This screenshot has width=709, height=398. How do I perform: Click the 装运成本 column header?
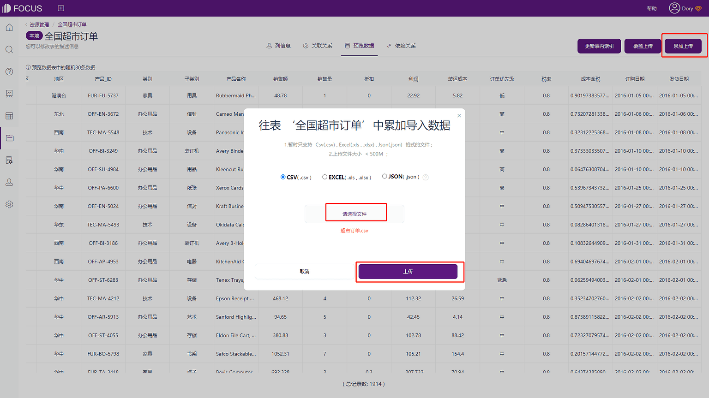click(x=458, y=79)
